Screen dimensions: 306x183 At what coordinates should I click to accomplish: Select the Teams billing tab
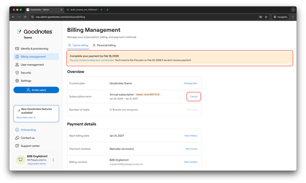78,45
